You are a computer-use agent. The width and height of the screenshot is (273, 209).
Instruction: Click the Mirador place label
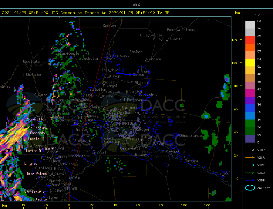pyautogui.click(x=140, y=155)
